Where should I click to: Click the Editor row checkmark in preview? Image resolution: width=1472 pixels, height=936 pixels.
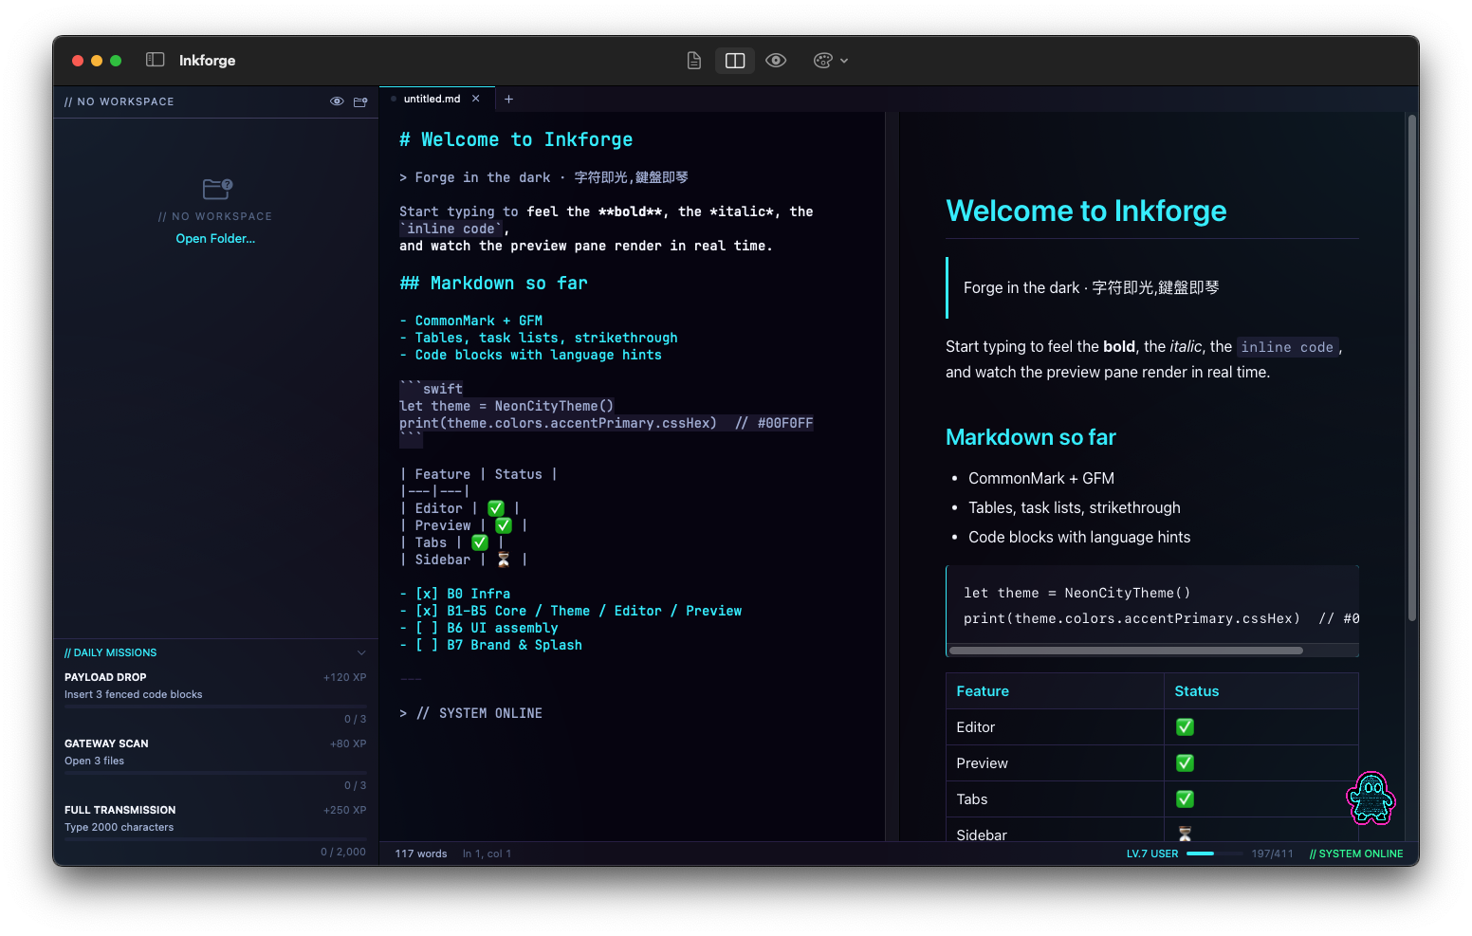coord(1185,727)
